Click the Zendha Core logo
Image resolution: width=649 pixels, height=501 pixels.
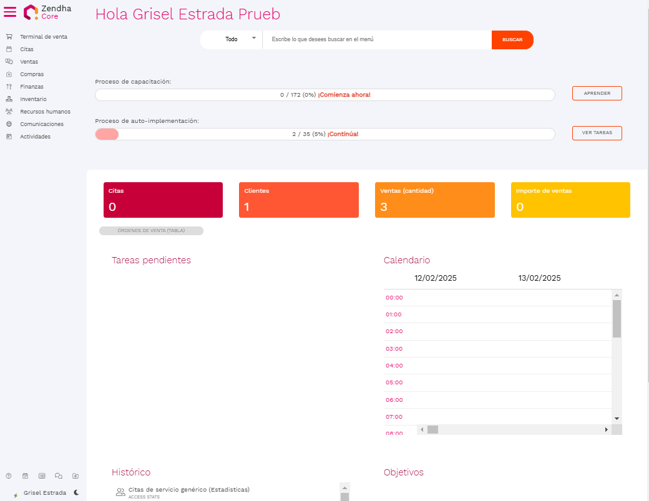(x=47, y=12)
